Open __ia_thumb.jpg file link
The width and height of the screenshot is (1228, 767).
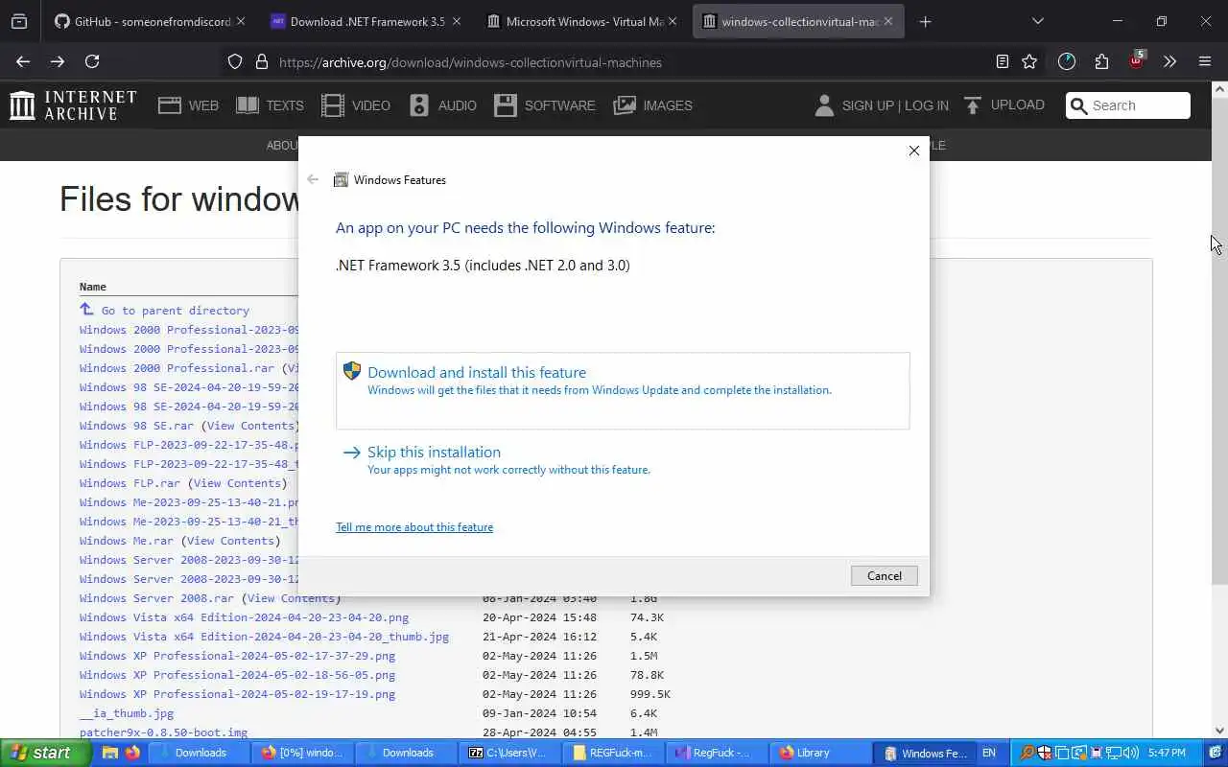tap(127, 713)
